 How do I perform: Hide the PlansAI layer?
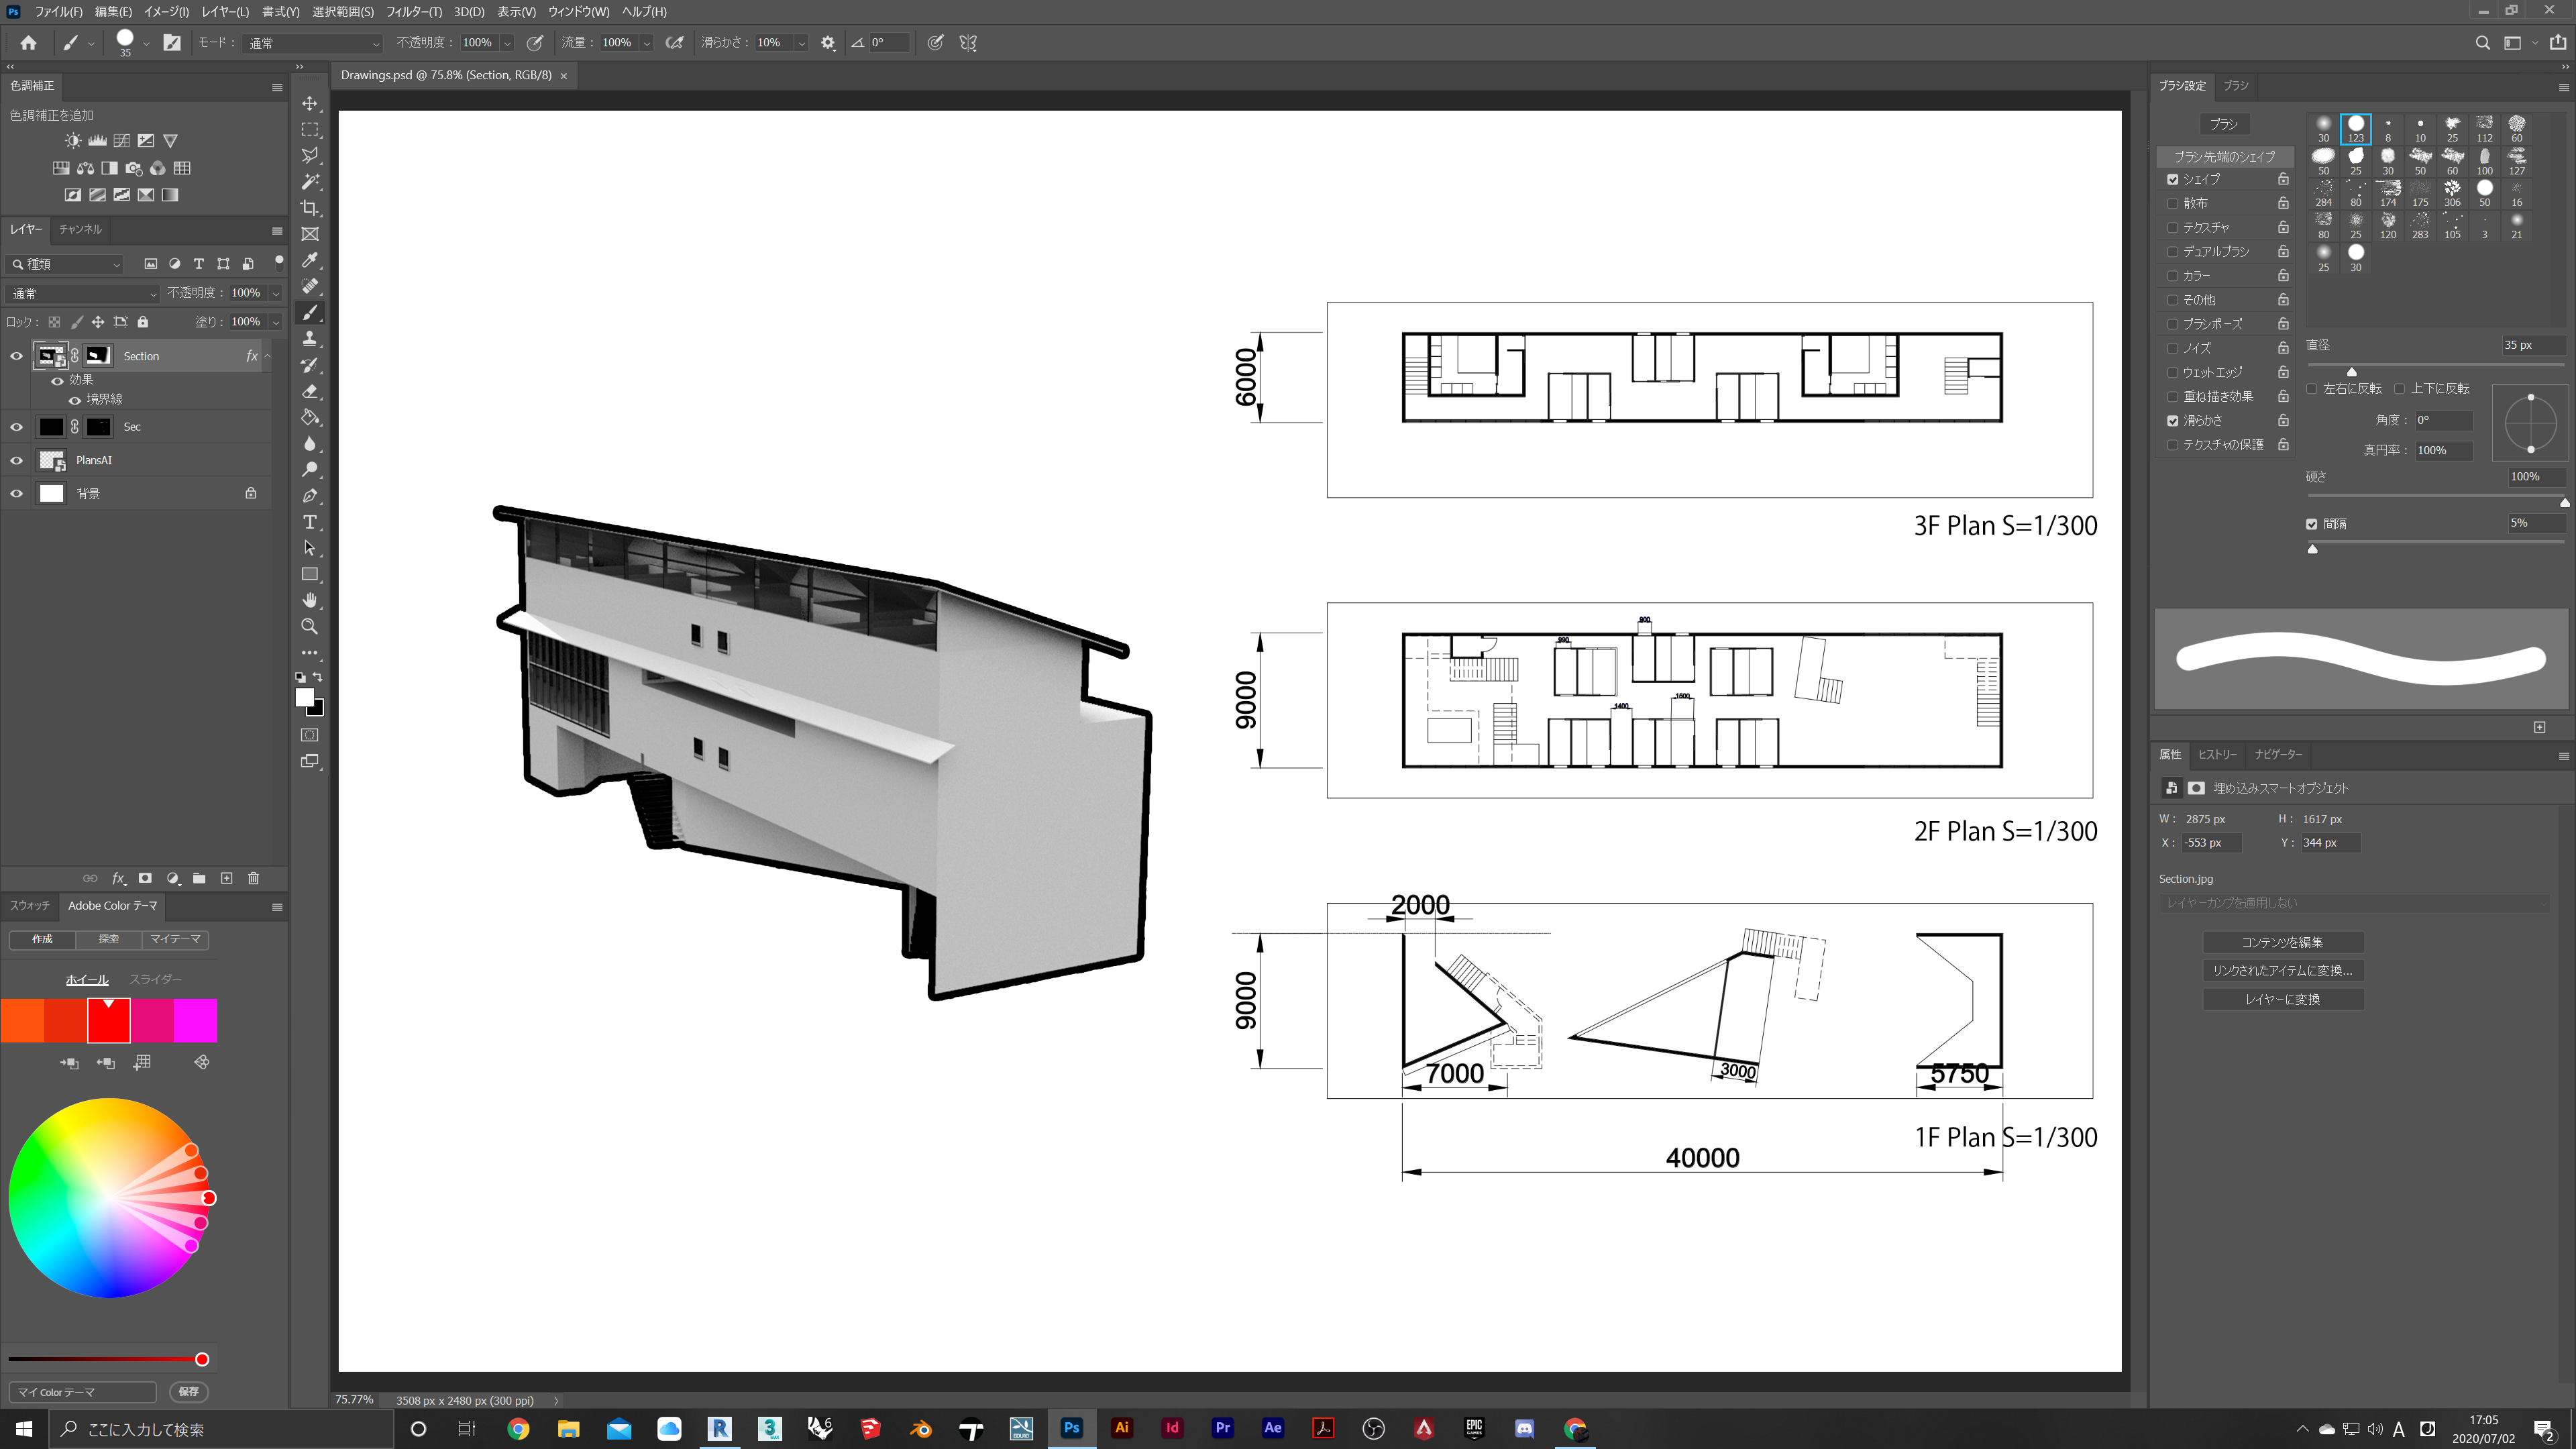(16, 460)
